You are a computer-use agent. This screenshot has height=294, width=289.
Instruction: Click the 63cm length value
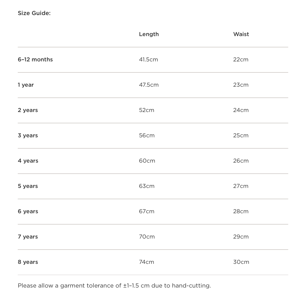tap(147, 186)
